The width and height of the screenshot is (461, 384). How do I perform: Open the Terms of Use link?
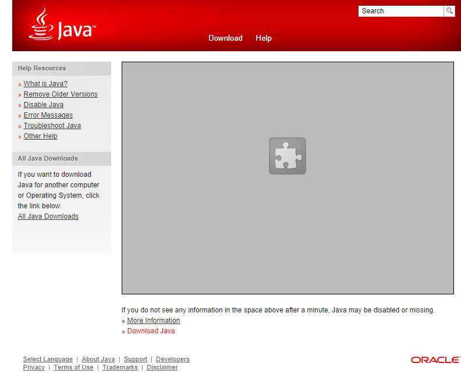(73, 367)
